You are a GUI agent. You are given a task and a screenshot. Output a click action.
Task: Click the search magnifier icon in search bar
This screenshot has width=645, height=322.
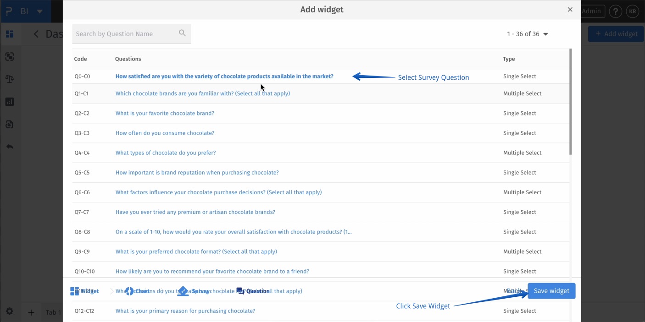point(182,33)
